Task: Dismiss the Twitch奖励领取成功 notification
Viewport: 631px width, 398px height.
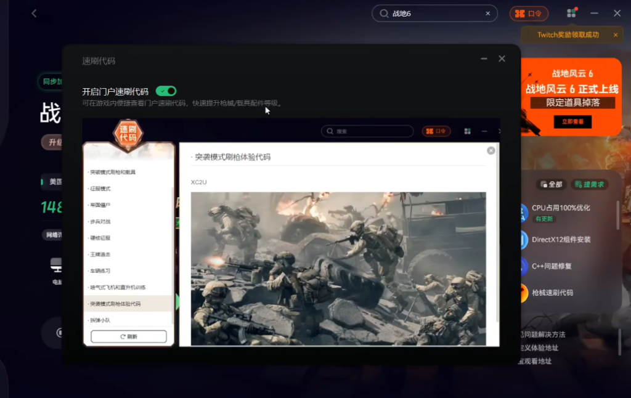Action: pyautogui.click(x=615, y=35)
